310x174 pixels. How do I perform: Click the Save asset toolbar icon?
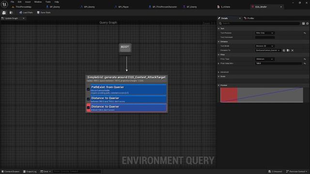click(x=4, y=13)
